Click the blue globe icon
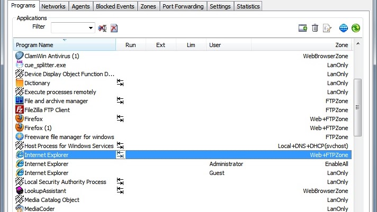The width and height of the screenshot is (377, 212). coord(344,28)
